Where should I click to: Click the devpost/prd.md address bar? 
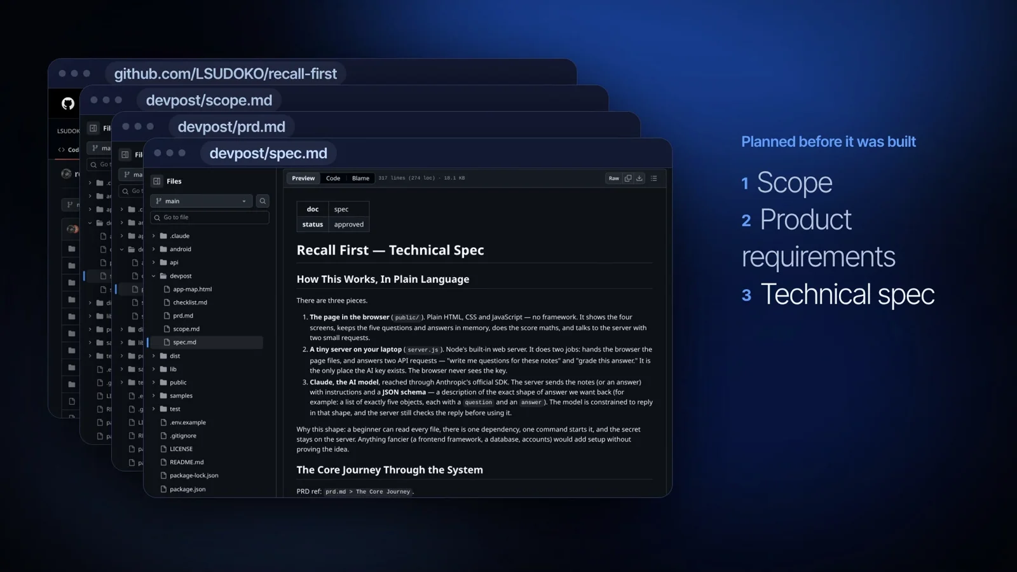(x=231, y=126)
